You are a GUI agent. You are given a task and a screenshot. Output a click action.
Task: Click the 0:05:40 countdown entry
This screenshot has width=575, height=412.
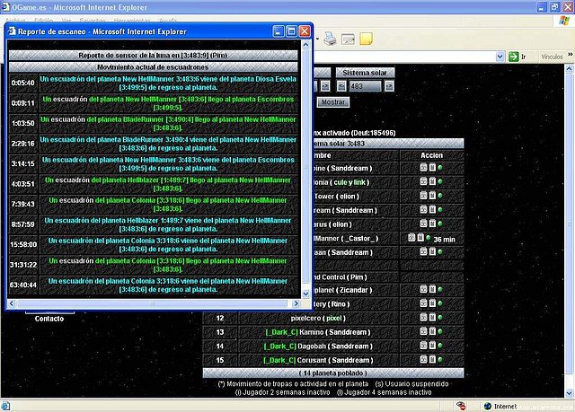(x=22, y=83)
